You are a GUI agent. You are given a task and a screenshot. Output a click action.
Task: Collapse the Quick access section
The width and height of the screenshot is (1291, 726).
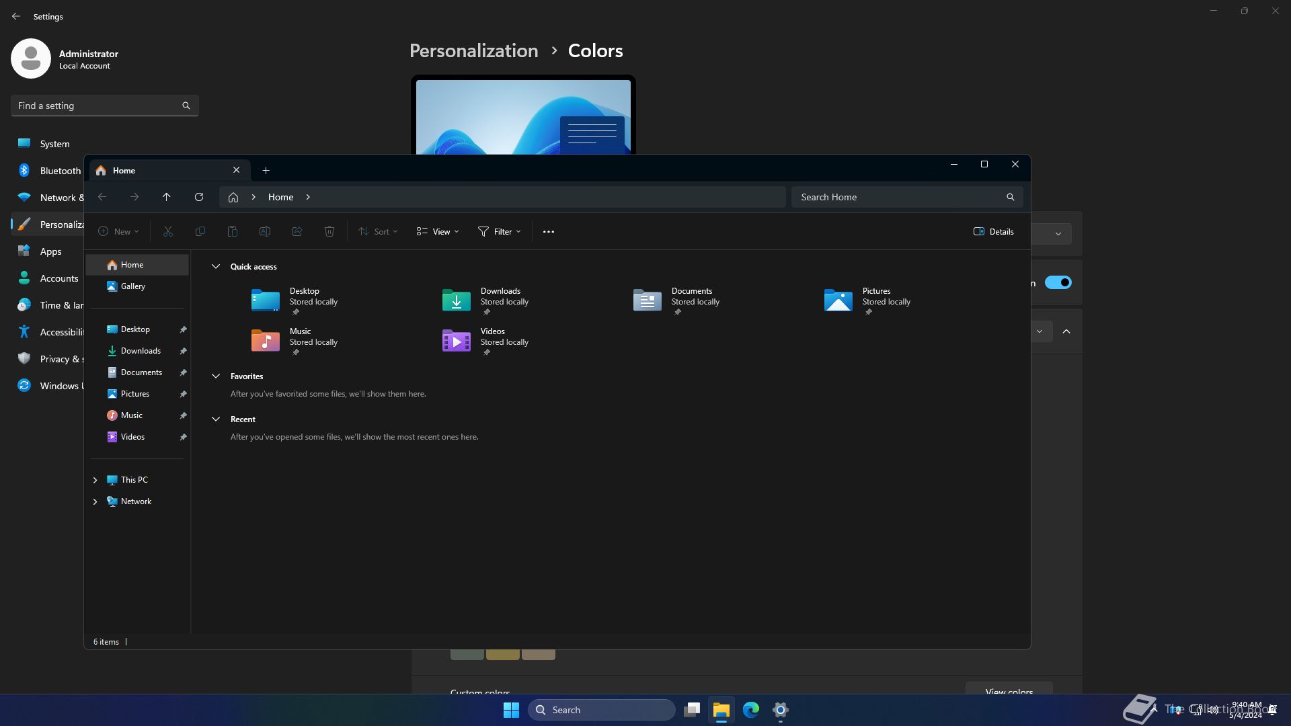[216, 267]
